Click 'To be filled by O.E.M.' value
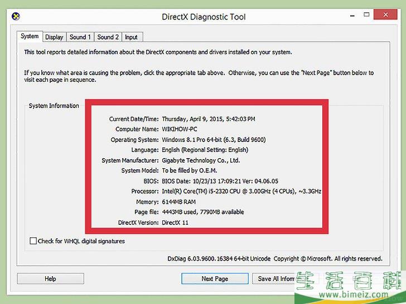Image resolution: width=406 pixels, height=304 pixels. click(x=190, y=170)
